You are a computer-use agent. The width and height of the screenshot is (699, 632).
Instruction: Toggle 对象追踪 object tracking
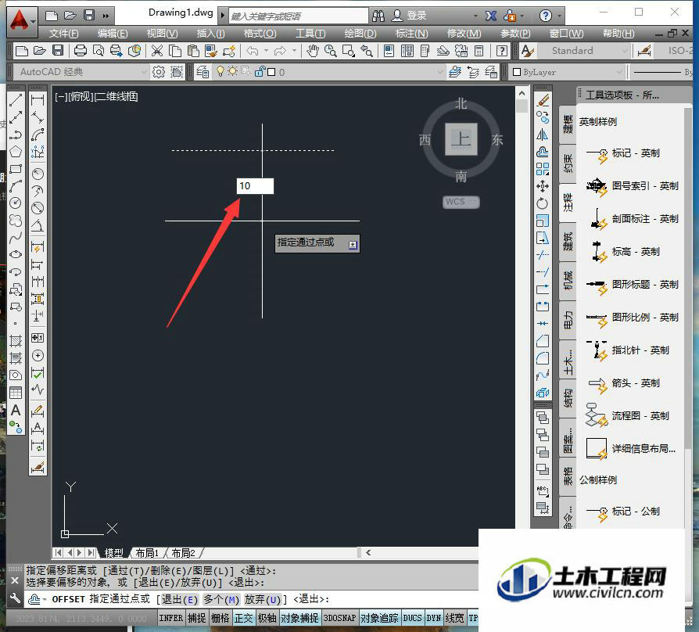379,618
